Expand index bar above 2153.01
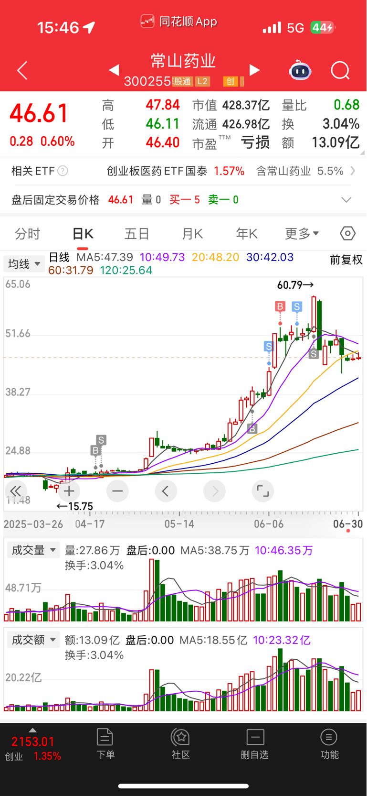 [x=32, y=730]
